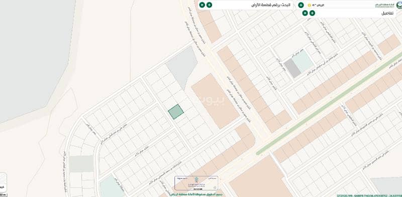Click the تفاصيل panel title
The width and height of the screenshot is (402, 197).
click(387, 13)
